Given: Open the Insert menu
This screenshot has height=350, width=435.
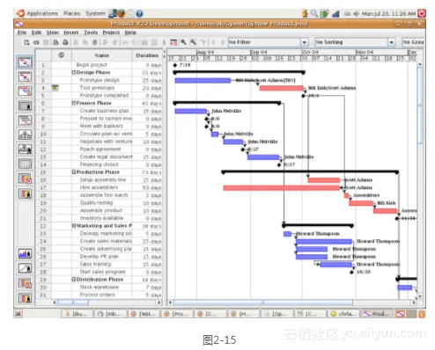Looking at the screenshot, I should [71, 33].
